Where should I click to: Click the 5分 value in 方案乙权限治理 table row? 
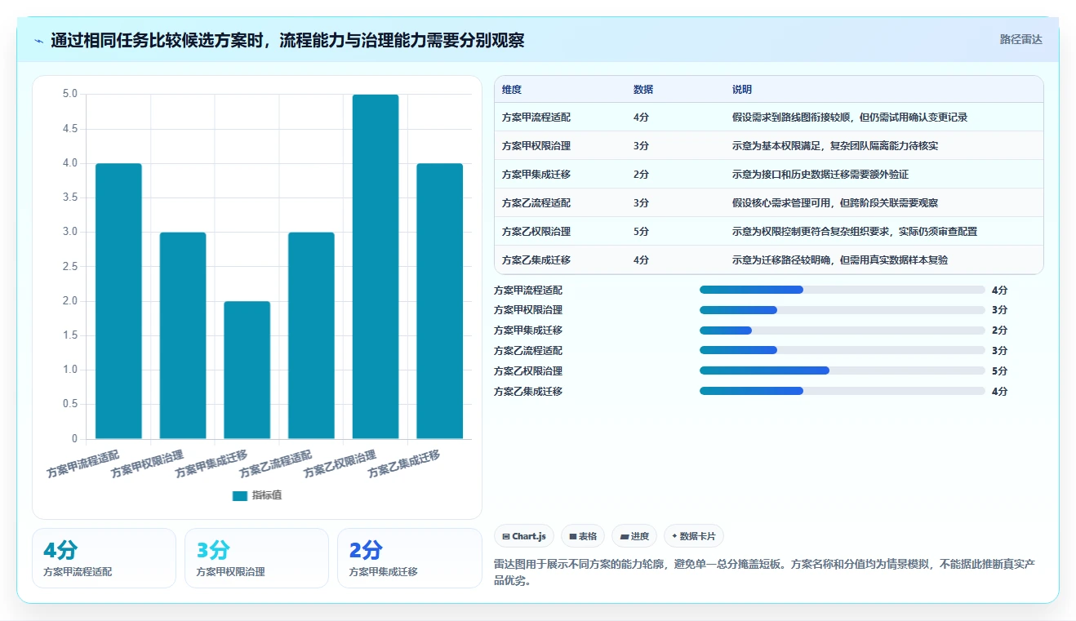(641, 232)
